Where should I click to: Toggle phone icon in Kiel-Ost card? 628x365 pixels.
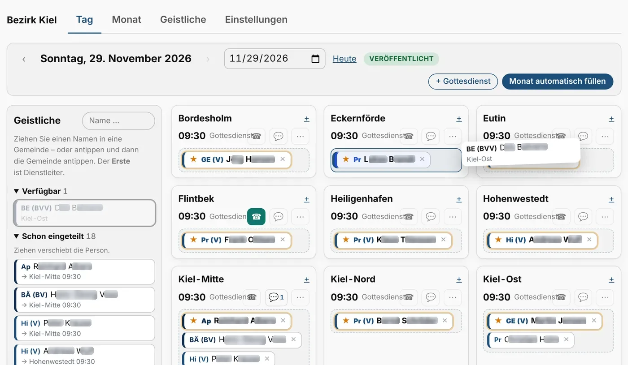[561, 297]
